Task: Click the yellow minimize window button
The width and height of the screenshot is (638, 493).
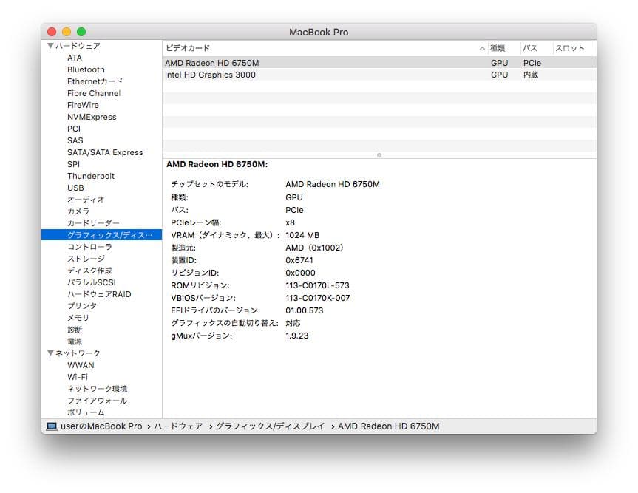Action: click(67, 32)
